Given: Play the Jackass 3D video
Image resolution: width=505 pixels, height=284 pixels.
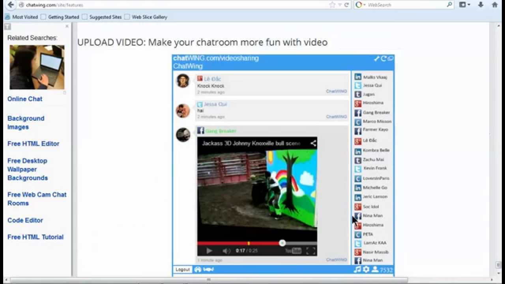Looking at the screenshot, I should point(209,250).
